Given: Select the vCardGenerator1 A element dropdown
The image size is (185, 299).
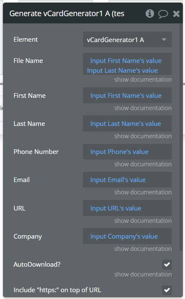Looking at the screenshot, I should pyautogui.click(x=127, y=40).
